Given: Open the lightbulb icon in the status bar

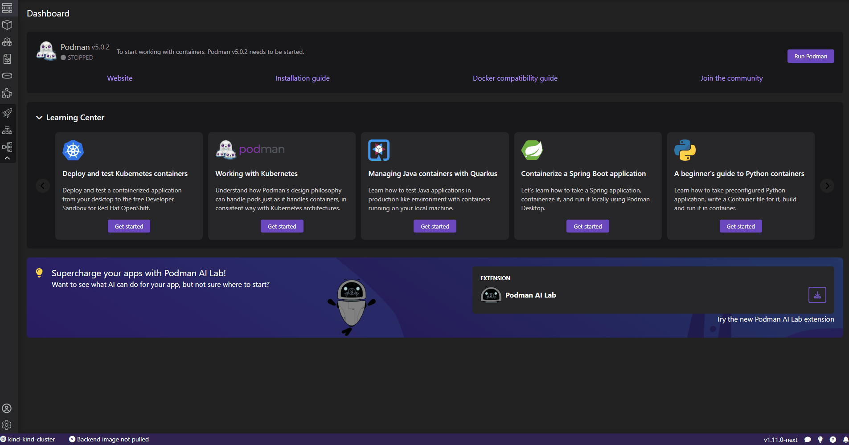Looking at the screenshot, I should pos(820,440).
